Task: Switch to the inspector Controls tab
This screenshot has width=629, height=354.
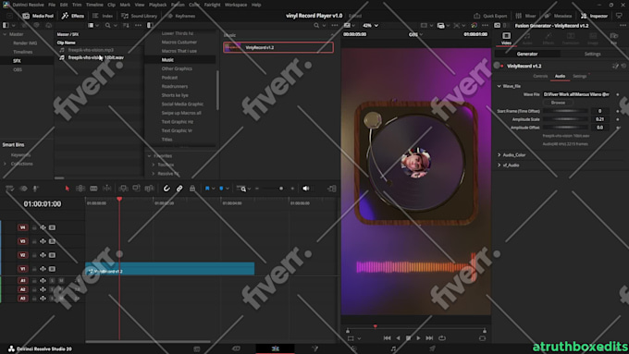Action: tap(540, 76)
